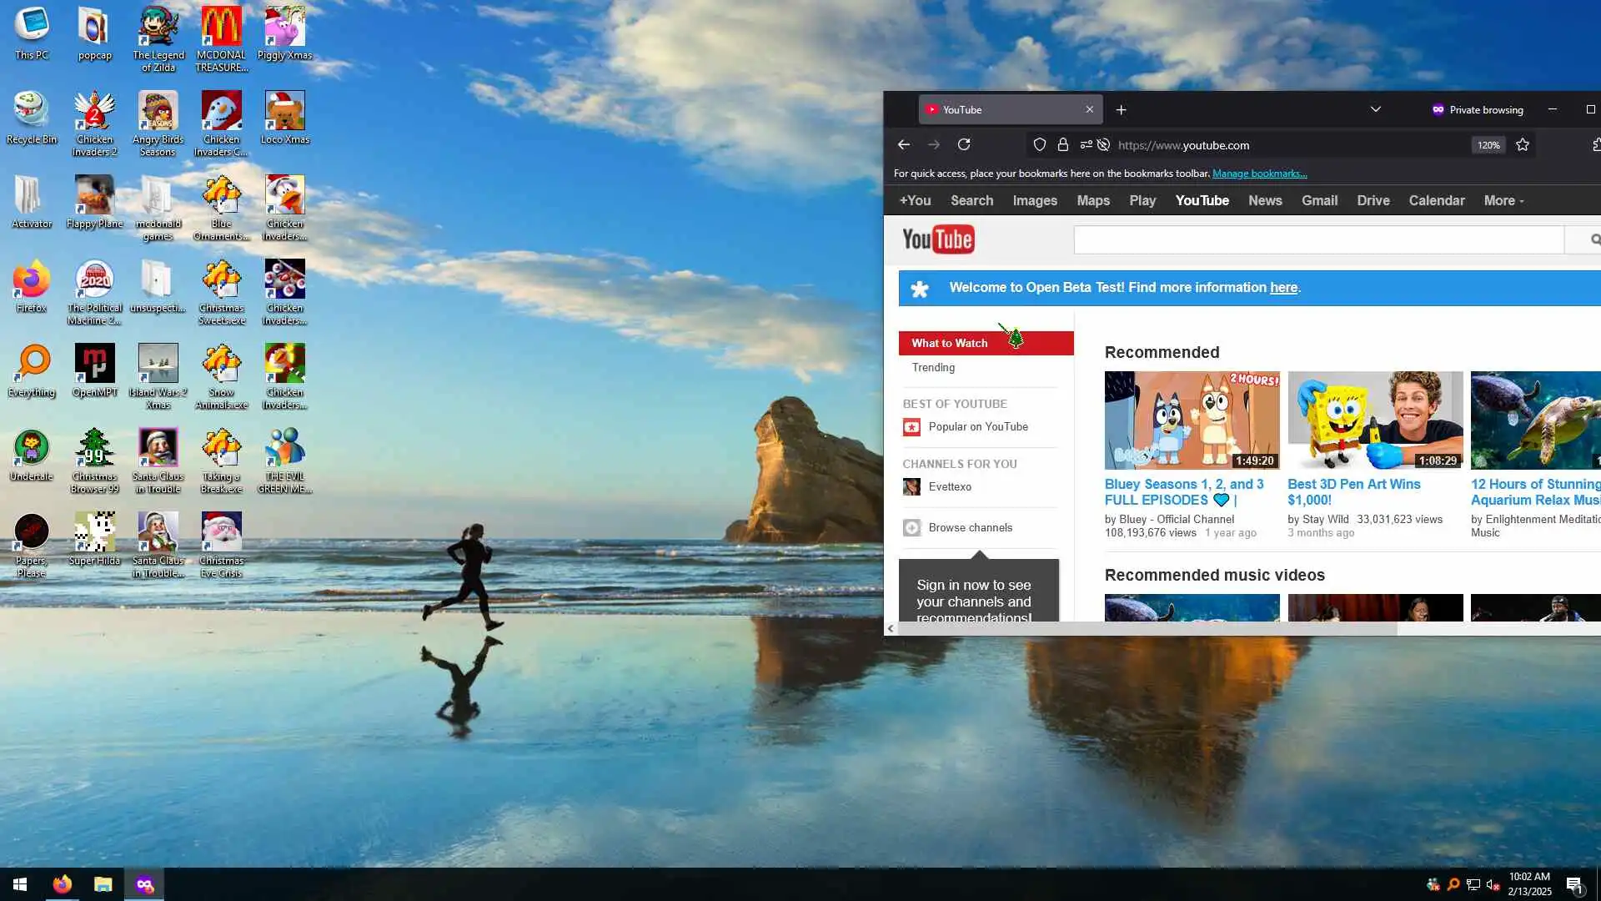Toggle the permissions icon in address bar
Image resolution: width=1601 pixels, height=901 pixels.
pos(1086,144)
